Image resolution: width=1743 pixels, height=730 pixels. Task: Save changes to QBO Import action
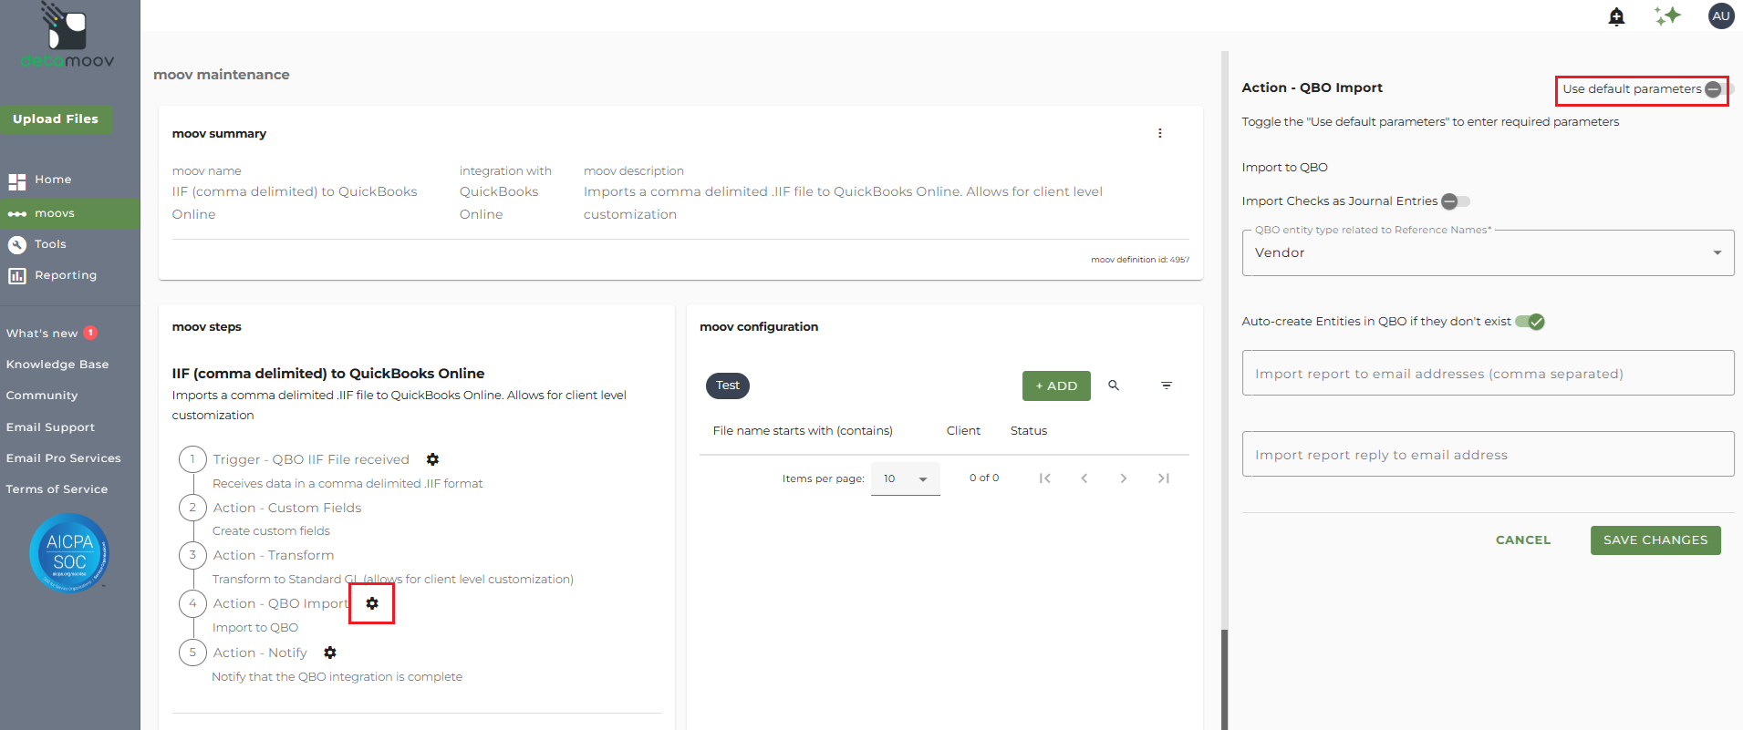coord(1655,540)
